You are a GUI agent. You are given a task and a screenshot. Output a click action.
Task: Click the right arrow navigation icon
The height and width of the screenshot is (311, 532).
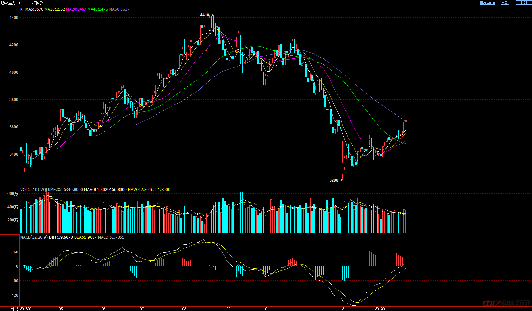pyautogui.click(x=524, y=3)
